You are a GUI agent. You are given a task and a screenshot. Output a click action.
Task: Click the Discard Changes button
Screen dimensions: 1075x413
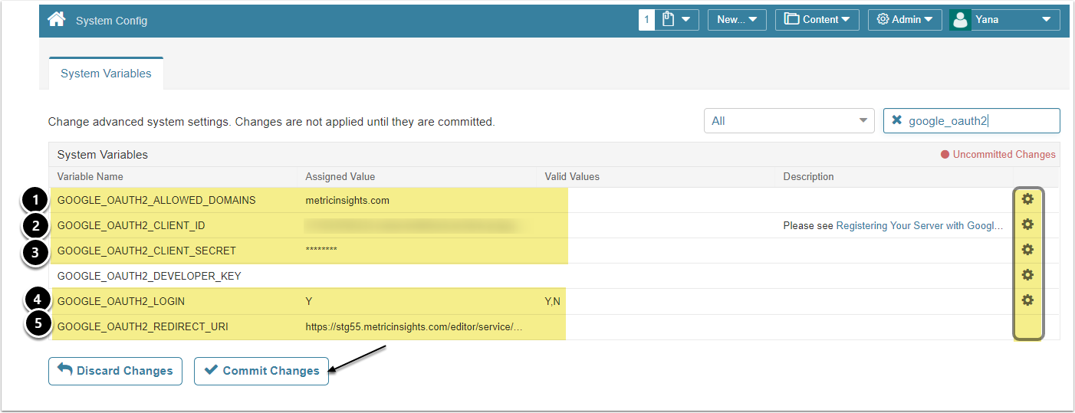click(115, 371)
